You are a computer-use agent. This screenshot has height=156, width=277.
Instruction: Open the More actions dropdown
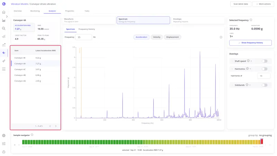pyautogui.click(x=263, y=4)
